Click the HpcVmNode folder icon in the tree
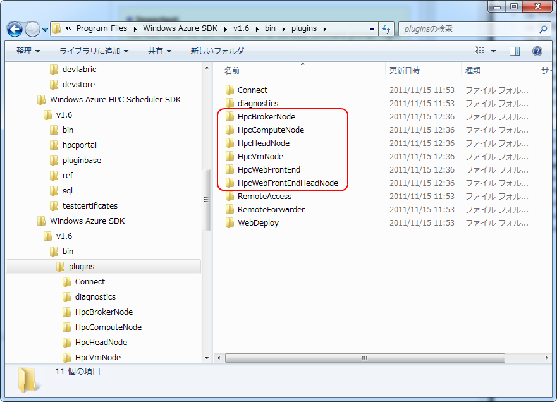557x402 pixels. 66,358
